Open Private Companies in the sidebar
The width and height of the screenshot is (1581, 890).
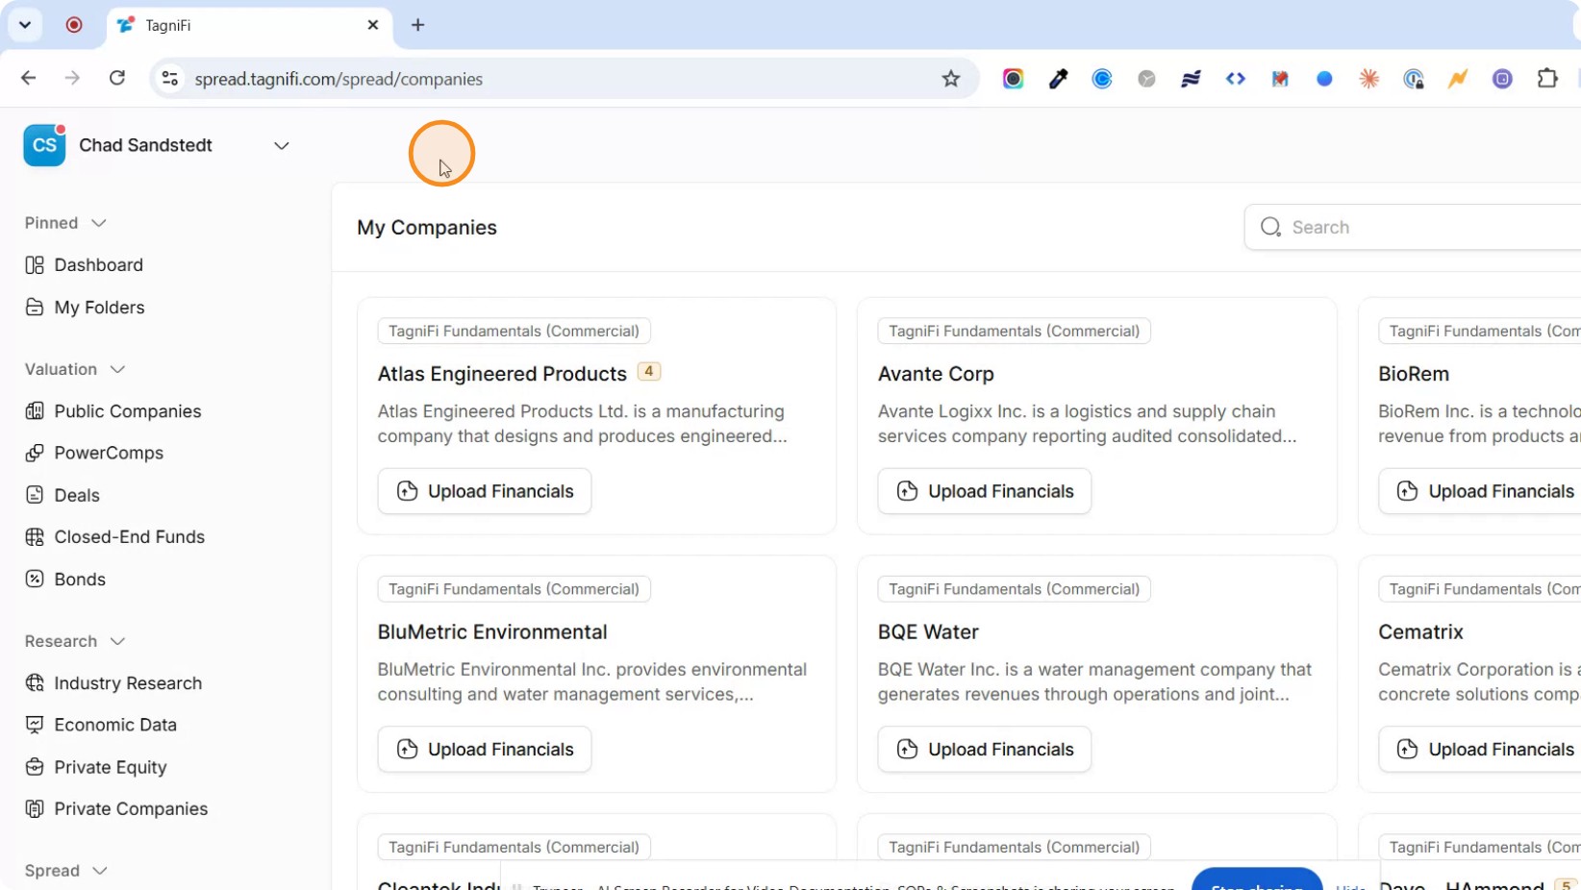[116, 809]
